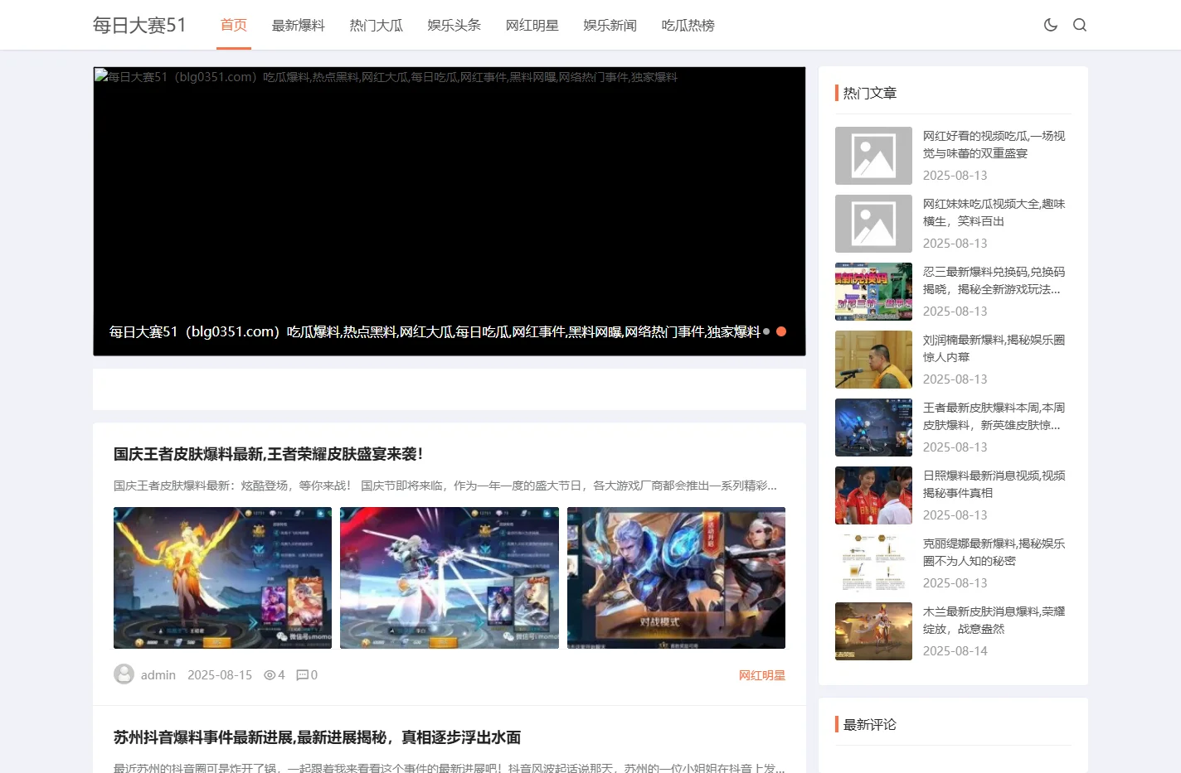Open thumbnail for 木兰最新皮肤消息爆料

[x=873, y=631]
